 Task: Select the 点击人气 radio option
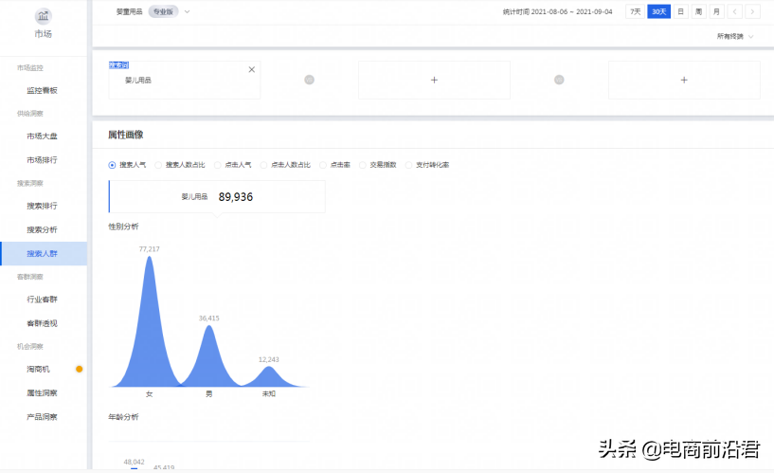coord(218,165)
